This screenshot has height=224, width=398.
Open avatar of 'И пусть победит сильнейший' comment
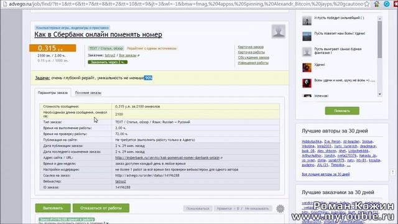click(307, 21)
